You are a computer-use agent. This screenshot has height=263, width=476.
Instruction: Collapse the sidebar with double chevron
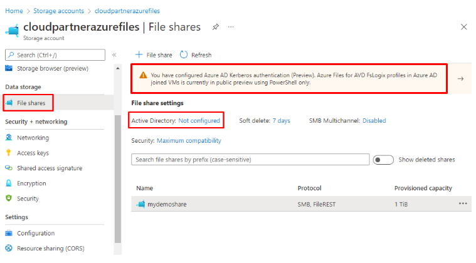(x=114, y=55)
